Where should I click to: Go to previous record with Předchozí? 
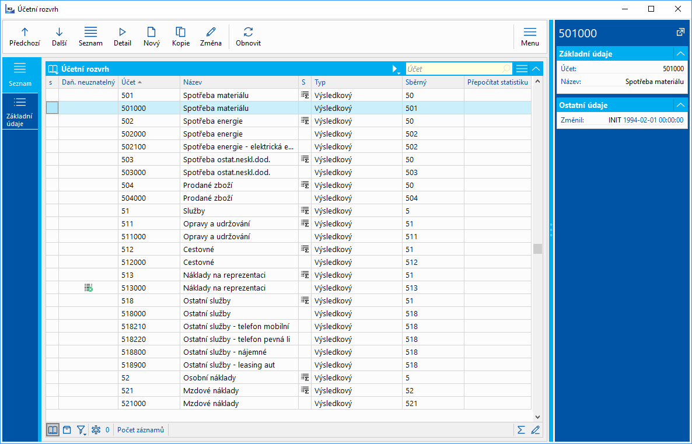tap(25, 37)
